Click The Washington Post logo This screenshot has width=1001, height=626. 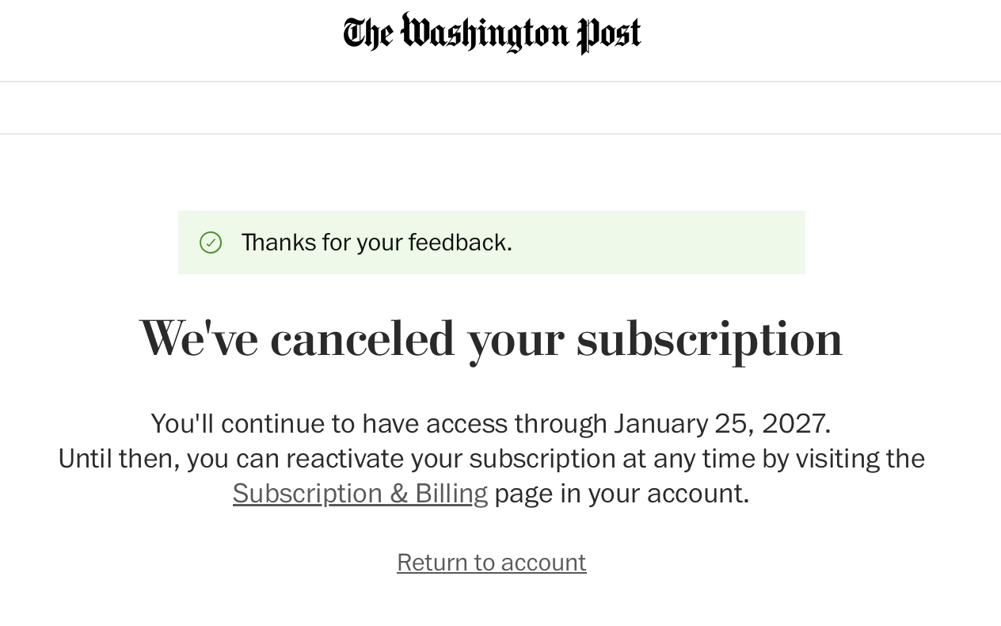pyautogui.click(x=492, y=33)
